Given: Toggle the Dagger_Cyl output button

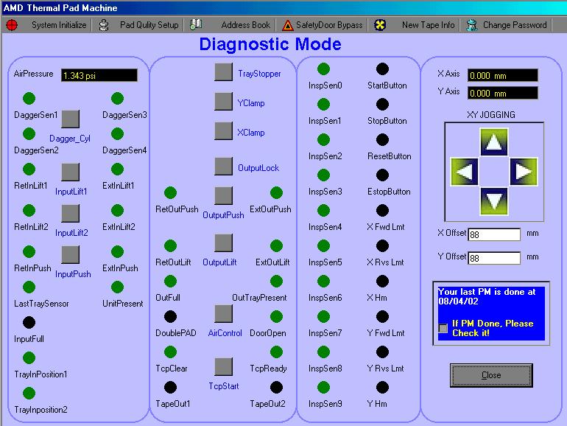Looking at the screenshot, I should click(x=71, y=119).
